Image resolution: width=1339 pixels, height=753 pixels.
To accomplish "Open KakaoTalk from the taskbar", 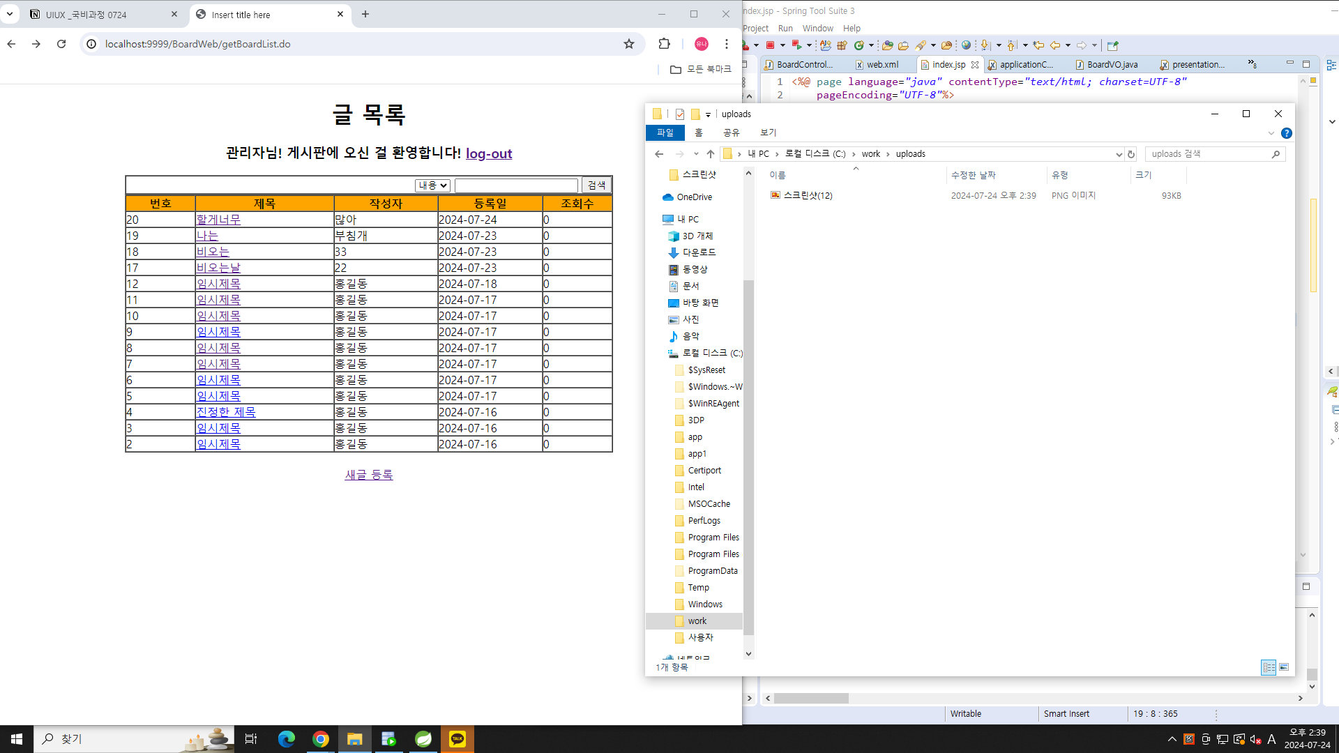I will point(457,739).
